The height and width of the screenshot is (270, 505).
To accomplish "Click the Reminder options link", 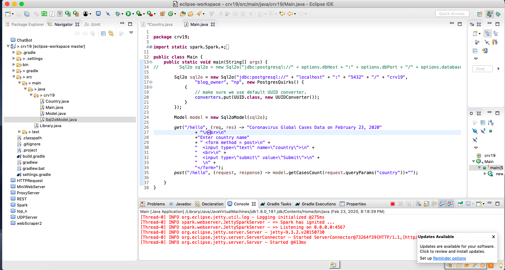I will point(449,258).
